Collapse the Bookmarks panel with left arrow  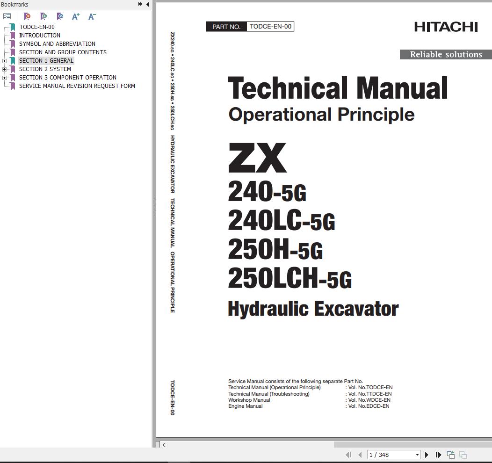point(147,4)
